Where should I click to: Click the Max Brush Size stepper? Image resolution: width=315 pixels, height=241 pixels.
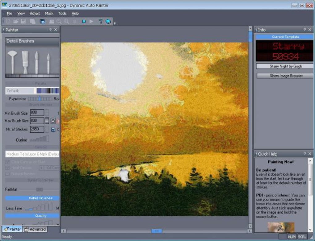[x=47, y=121]
